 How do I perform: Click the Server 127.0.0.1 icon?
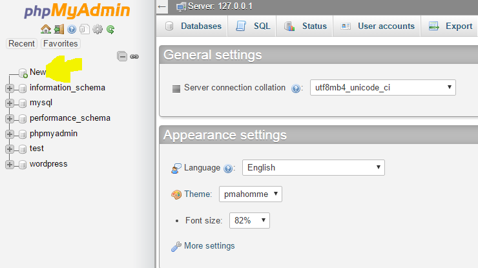click(181, 6)
